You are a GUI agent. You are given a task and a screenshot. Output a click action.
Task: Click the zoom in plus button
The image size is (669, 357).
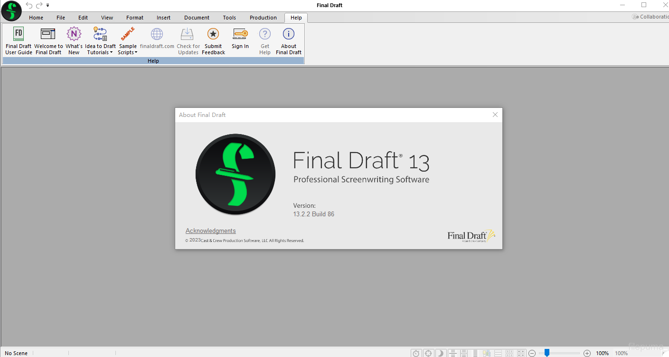click(x=587, y=353)
